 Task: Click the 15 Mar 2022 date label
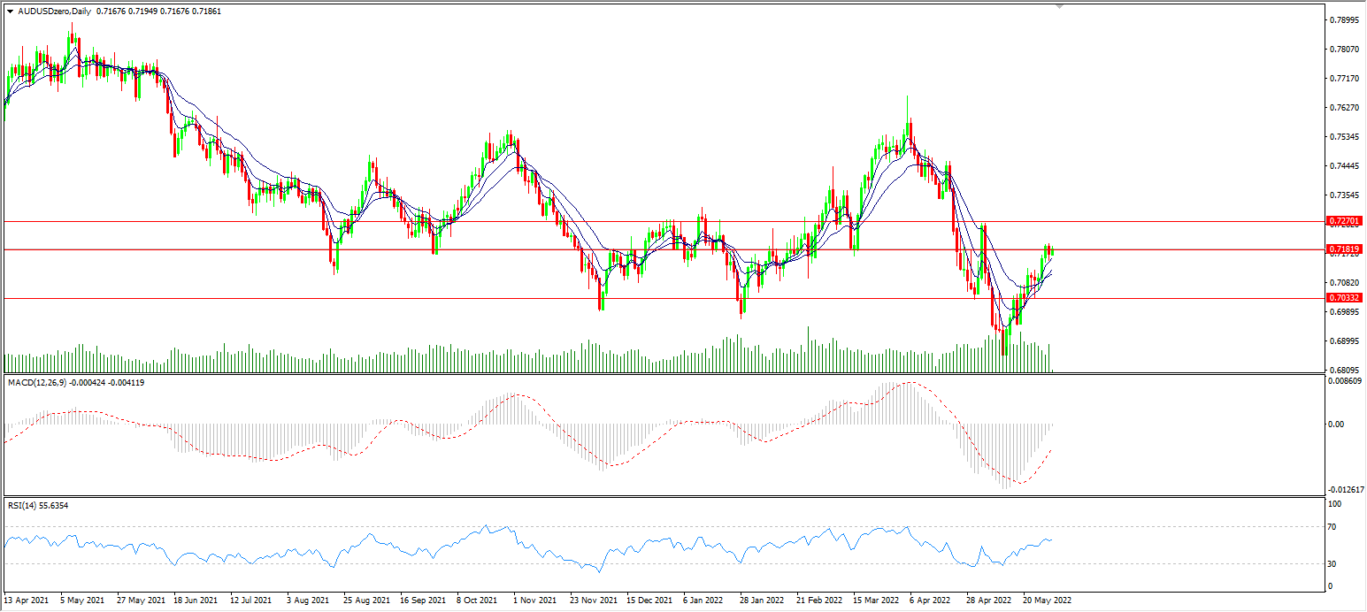pos(877,600)
